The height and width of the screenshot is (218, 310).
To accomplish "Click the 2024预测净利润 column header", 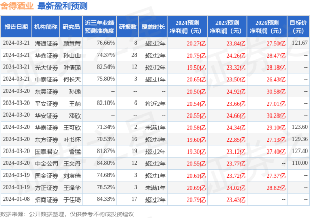I will click(187, 27).
